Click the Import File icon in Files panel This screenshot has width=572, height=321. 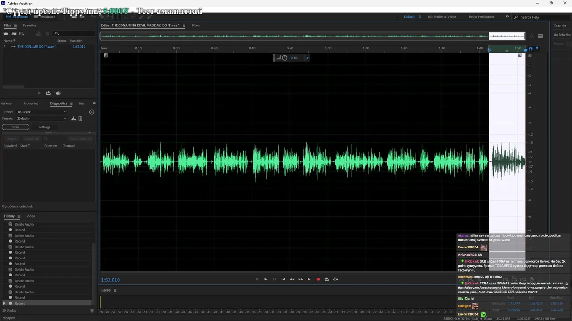click(14, 33)
